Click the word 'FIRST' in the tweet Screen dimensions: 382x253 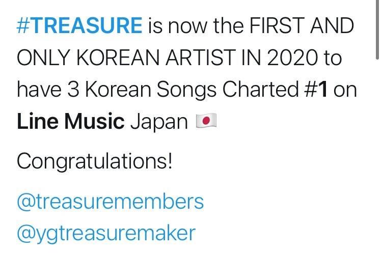click(x=277, y=25)
